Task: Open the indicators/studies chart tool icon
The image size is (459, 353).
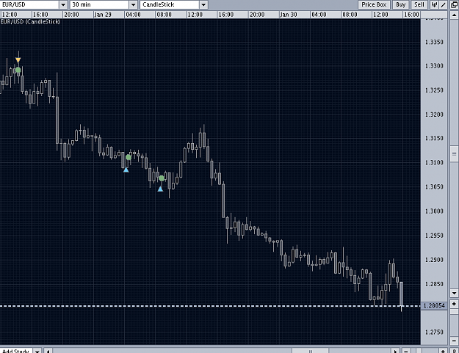Action: (435, 4)
